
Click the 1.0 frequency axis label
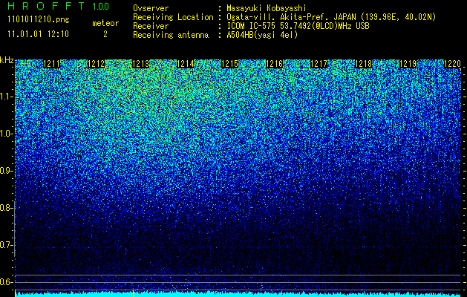click(x=6, y=134)
